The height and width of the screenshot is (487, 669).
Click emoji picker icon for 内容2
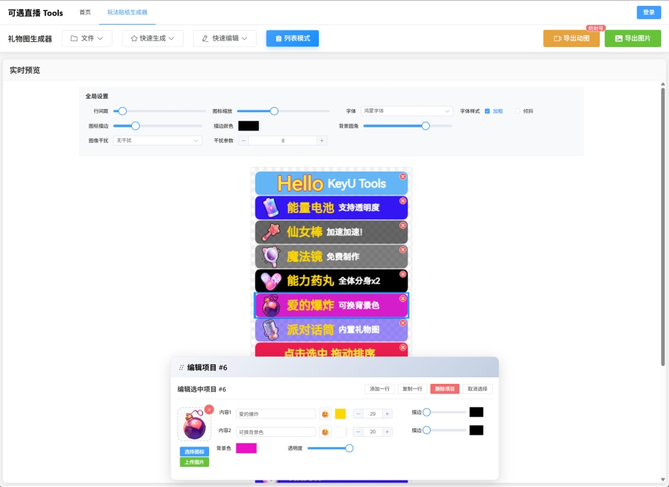pyautogui.click(x=325, y=432)
